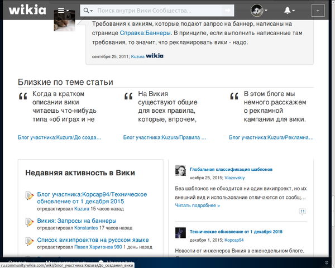This screenshot has width=335, height=268.
Task: Open Глобальная классификация шаблонов blog post
Action: [x=231, y=170]
